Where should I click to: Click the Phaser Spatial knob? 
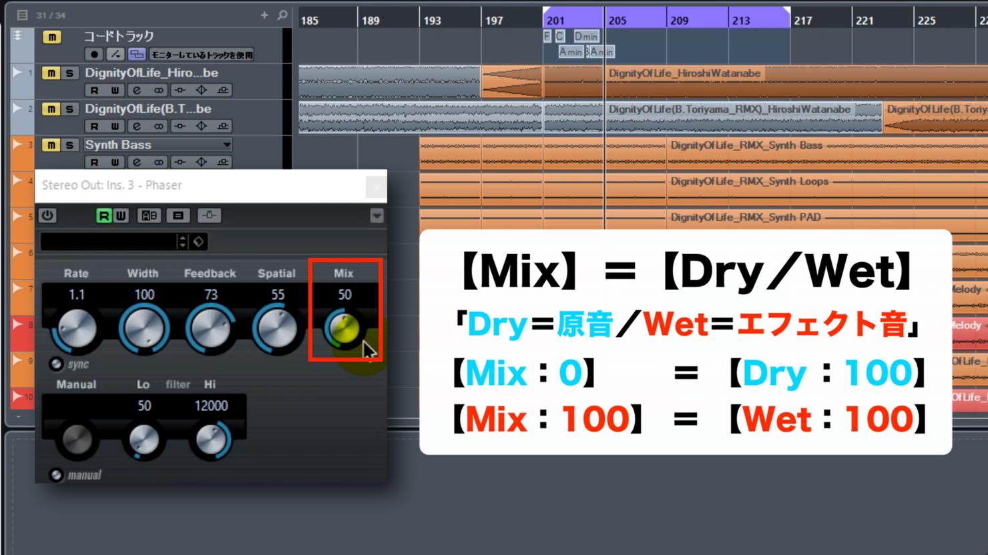pyautogui.click(x=277, y=329)
